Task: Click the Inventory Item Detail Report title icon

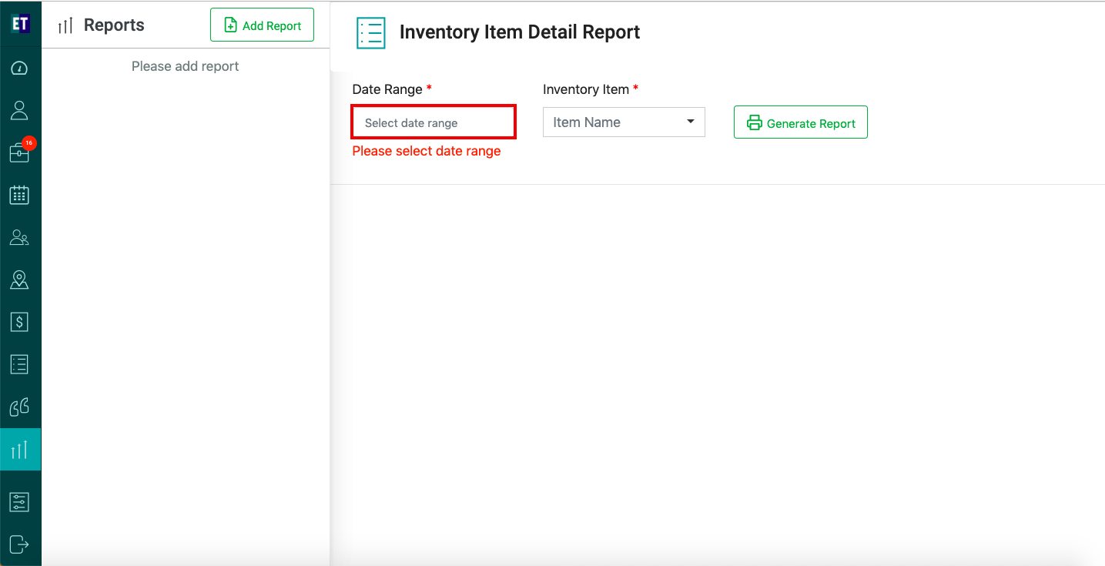Action: 371,33
